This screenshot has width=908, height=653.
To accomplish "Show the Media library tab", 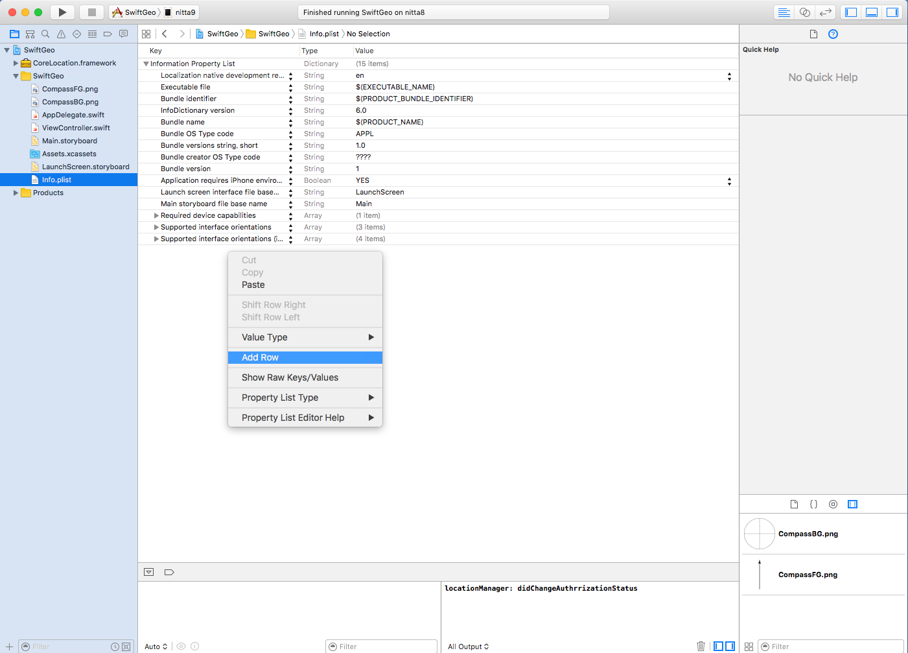I will tap(852, 504).
